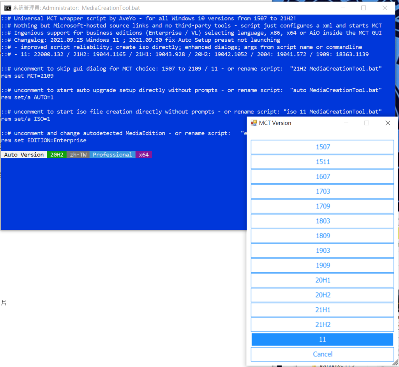The height and width of the screenshot is (367, 399).
Task: Click the 'Universal MCT wrapper script' header line
Action: point(148,18)
